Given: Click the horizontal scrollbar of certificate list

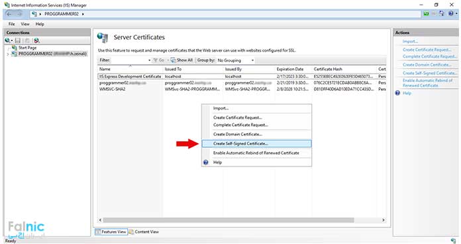Looking at the screenshot, I should pyautogui.click(x=229, y=220).
